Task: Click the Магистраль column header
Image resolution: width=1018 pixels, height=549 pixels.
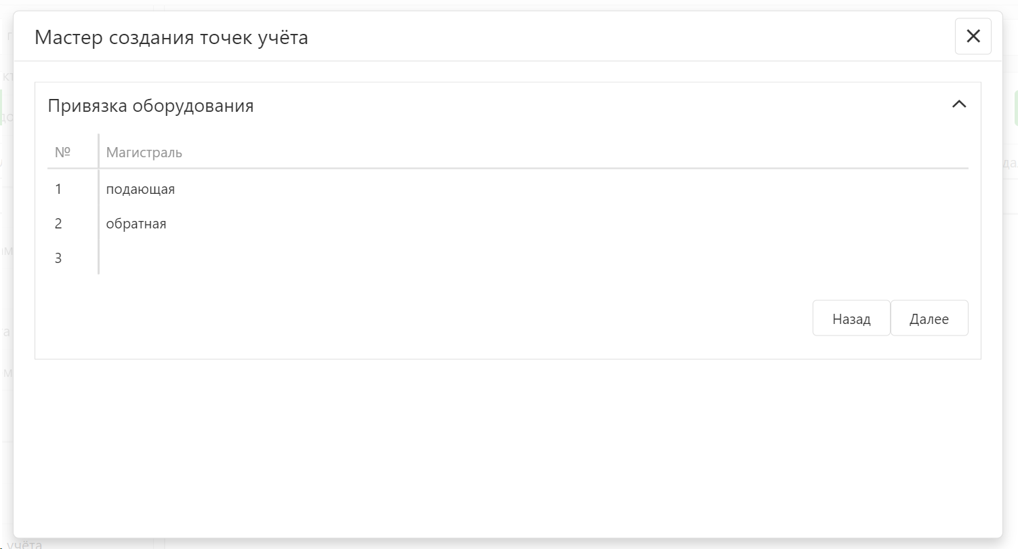Action: click(144, 152)
